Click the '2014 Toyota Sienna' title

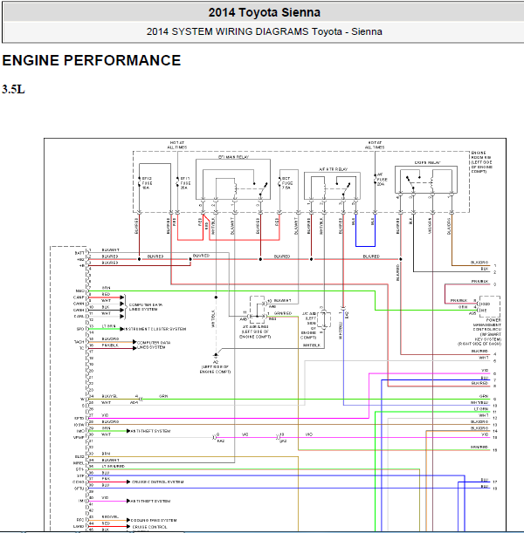click(x=264, y=12)
